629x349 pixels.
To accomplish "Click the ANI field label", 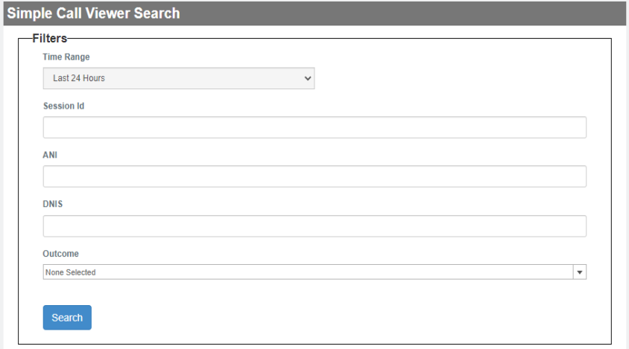I will pos(51,155).
